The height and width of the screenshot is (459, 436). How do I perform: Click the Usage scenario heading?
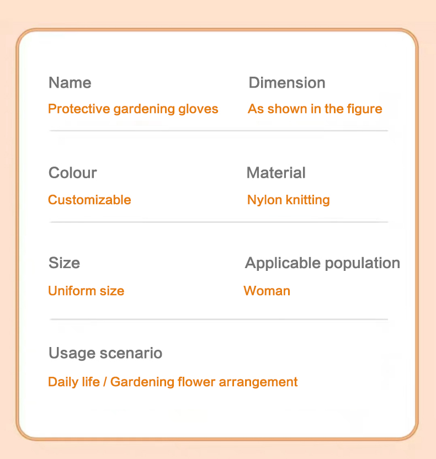[x=105, y=353]
